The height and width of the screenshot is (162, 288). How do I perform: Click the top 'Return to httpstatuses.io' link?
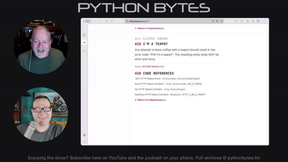[x=149, y=28]
